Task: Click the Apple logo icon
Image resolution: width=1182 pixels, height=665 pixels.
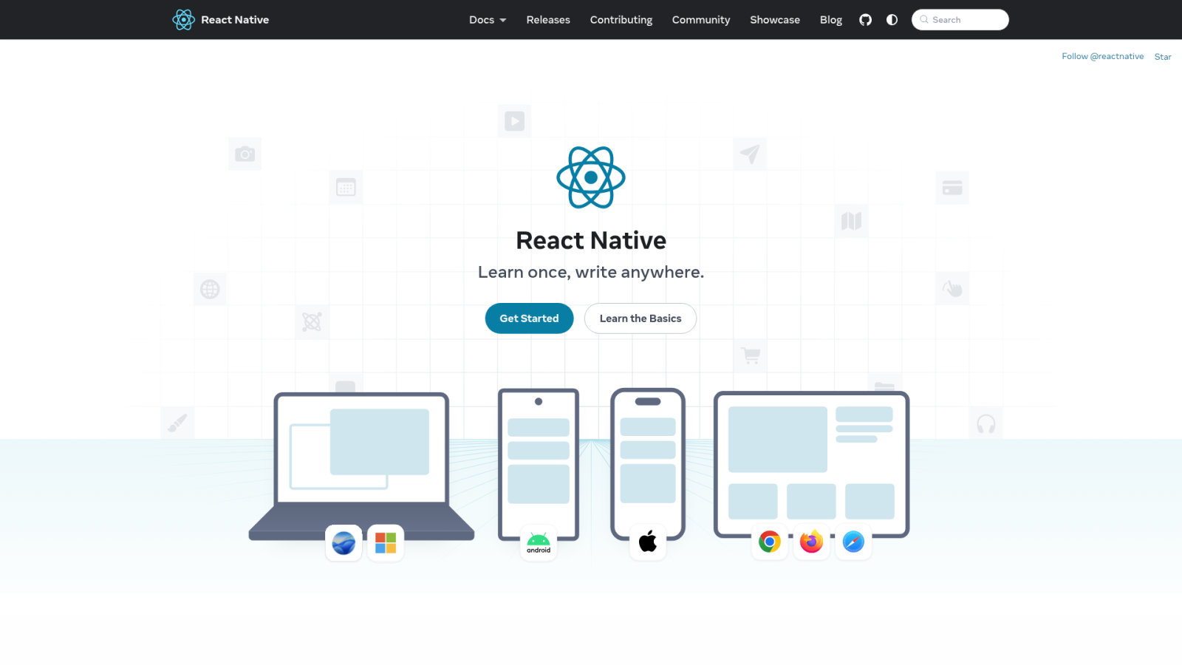Action: 648,542
